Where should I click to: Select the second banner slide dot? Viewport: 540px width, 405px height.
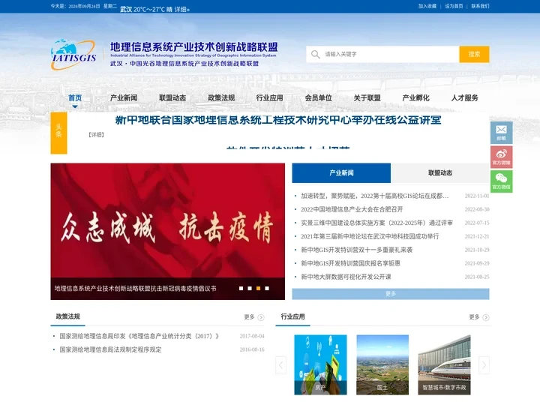pos(250,288)
